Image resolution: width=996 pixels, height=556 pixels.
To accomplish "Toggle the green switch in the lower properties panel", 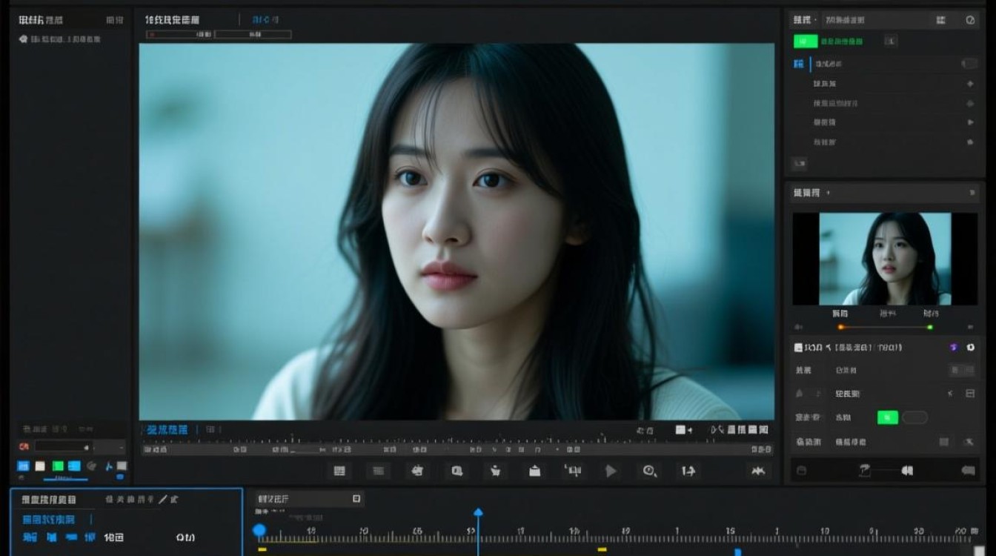I will pyautogui.click(x=888, y=417).
